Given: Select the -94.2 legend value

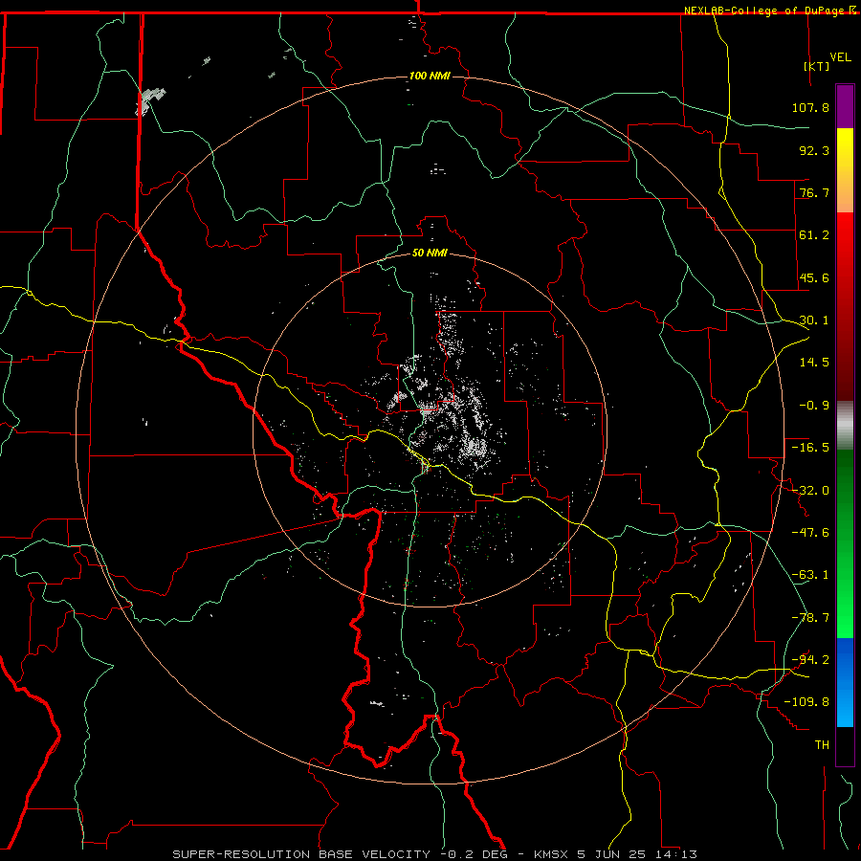Looking at the screenshot, I should click(810, 659).
